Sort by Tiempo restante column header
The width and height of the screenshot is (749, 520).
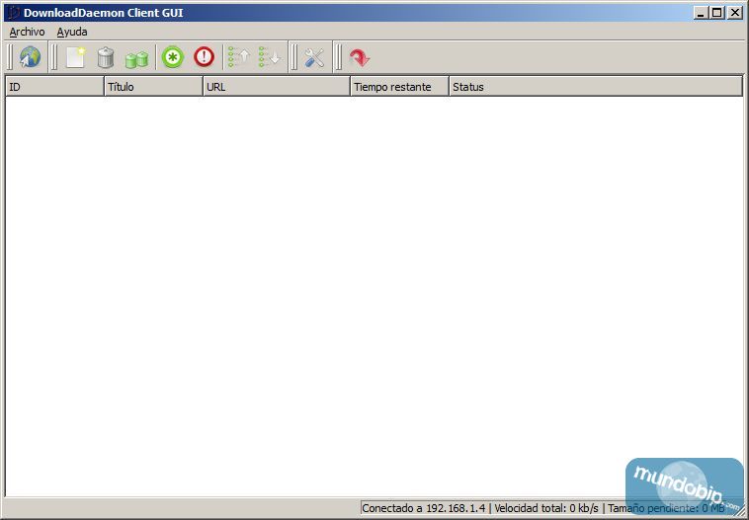click(400, 87)
